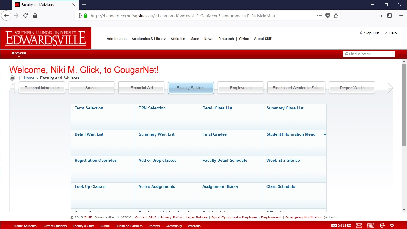
Task: Open the Firefox Library icon
Action: [380, 16]
